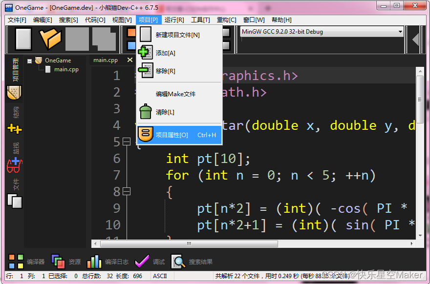
Task: Choose 移除[R] menu entry
Action: click(179, 71)
